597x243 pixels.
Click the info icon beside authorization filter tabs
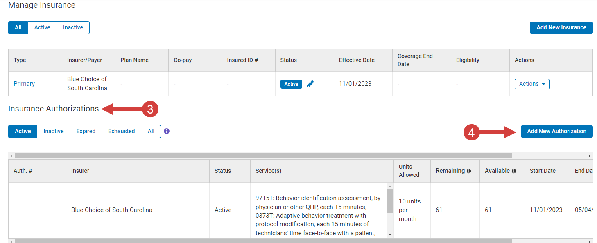tap(166, 131)
